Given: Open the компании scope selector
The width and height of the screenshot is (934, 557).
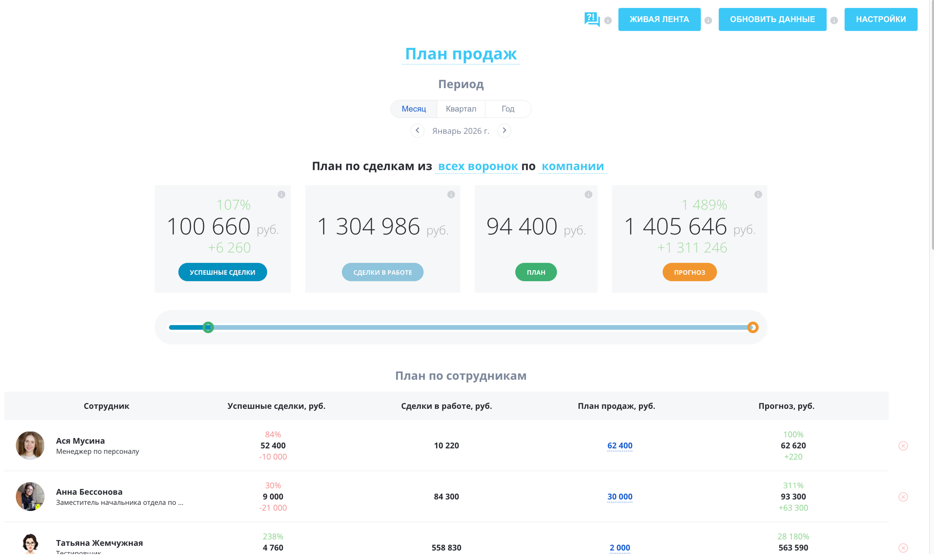Looking at the screenshot, I should [x=573, y=166].
